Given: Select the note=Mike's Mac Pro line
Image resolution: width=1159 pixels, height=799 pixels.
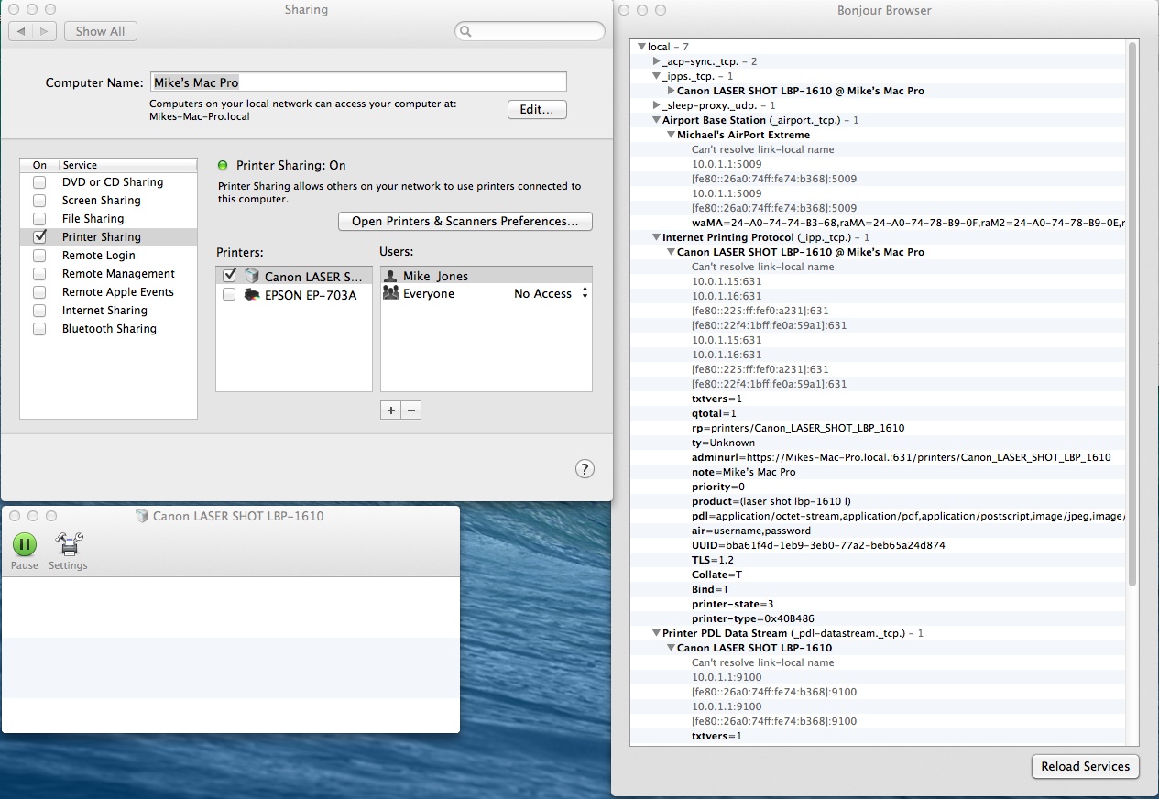Looking at the screenshot, I should point(743,472).
